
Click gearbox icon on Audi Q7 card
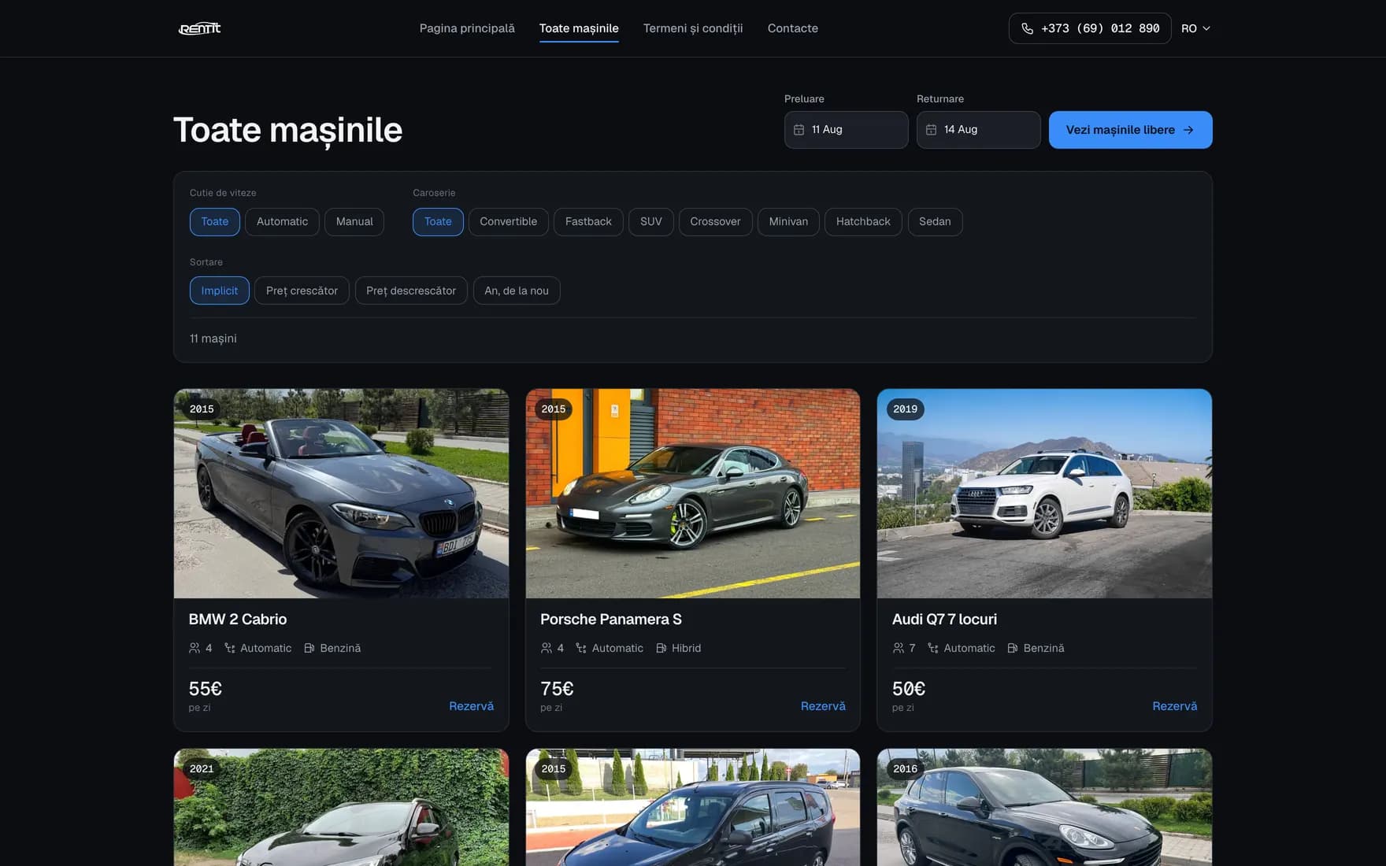point(933,648)
